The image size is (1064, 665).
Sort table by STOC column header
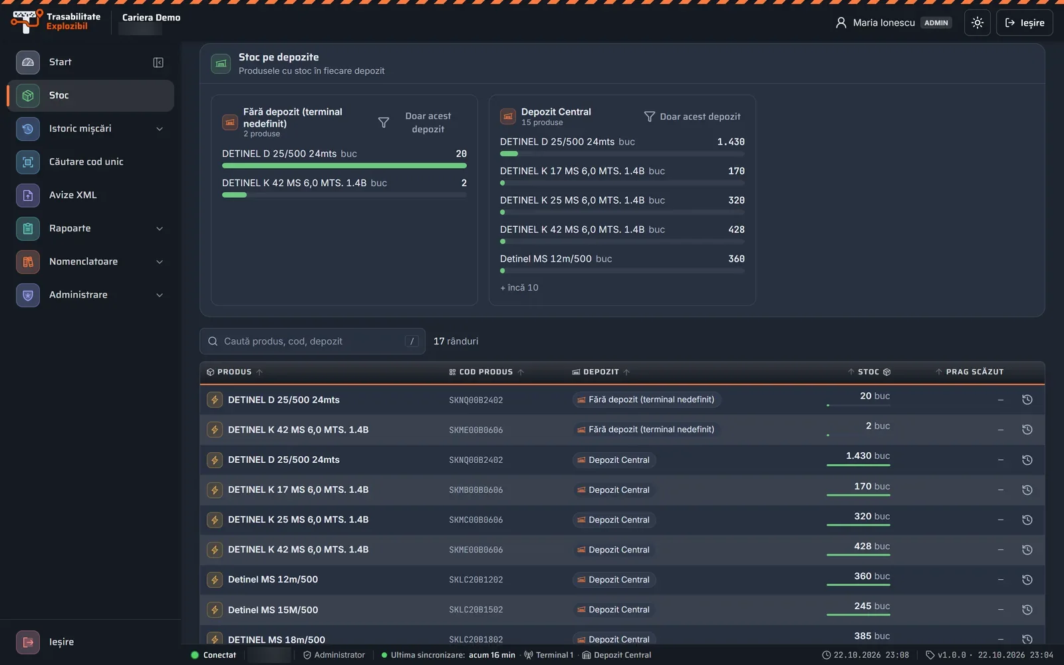pos(869,372)
